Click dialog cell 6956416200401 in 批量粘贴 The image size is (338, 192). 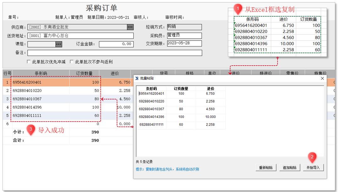point(151,93)
